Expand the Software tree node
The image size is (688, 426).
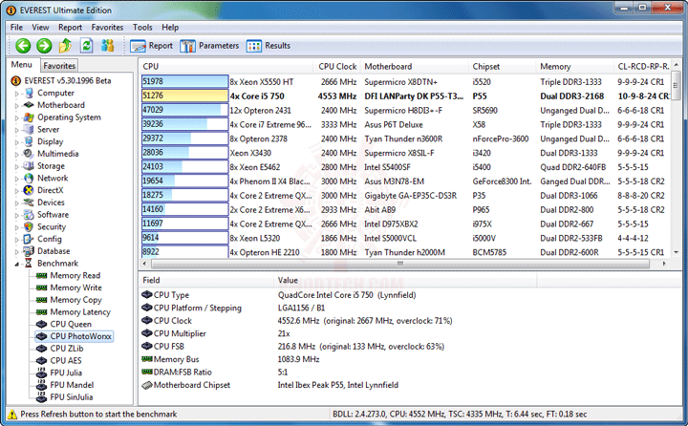point(17,216)
